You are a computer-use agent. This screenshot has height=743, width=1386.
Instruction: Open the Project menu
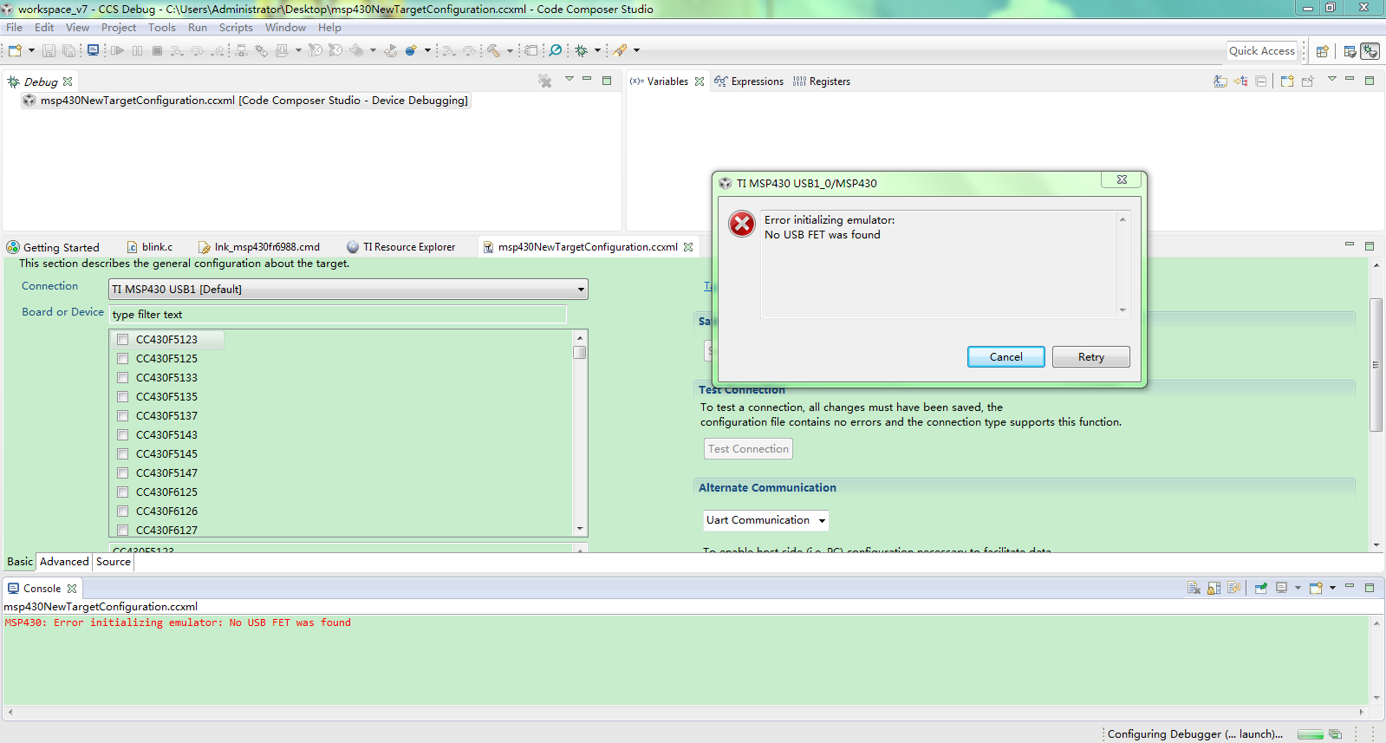(x=119, y=28)
